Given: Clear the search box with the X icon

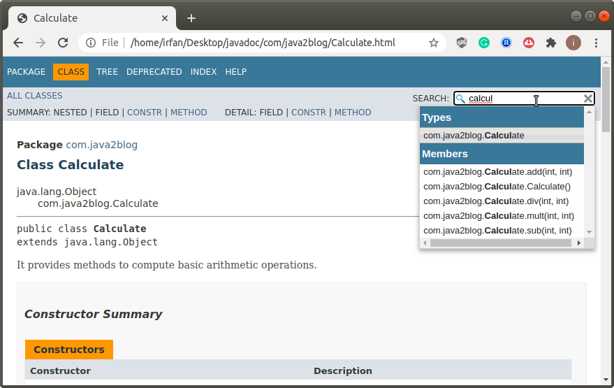Looking at the screenshot, I should [x=587, y=99].
